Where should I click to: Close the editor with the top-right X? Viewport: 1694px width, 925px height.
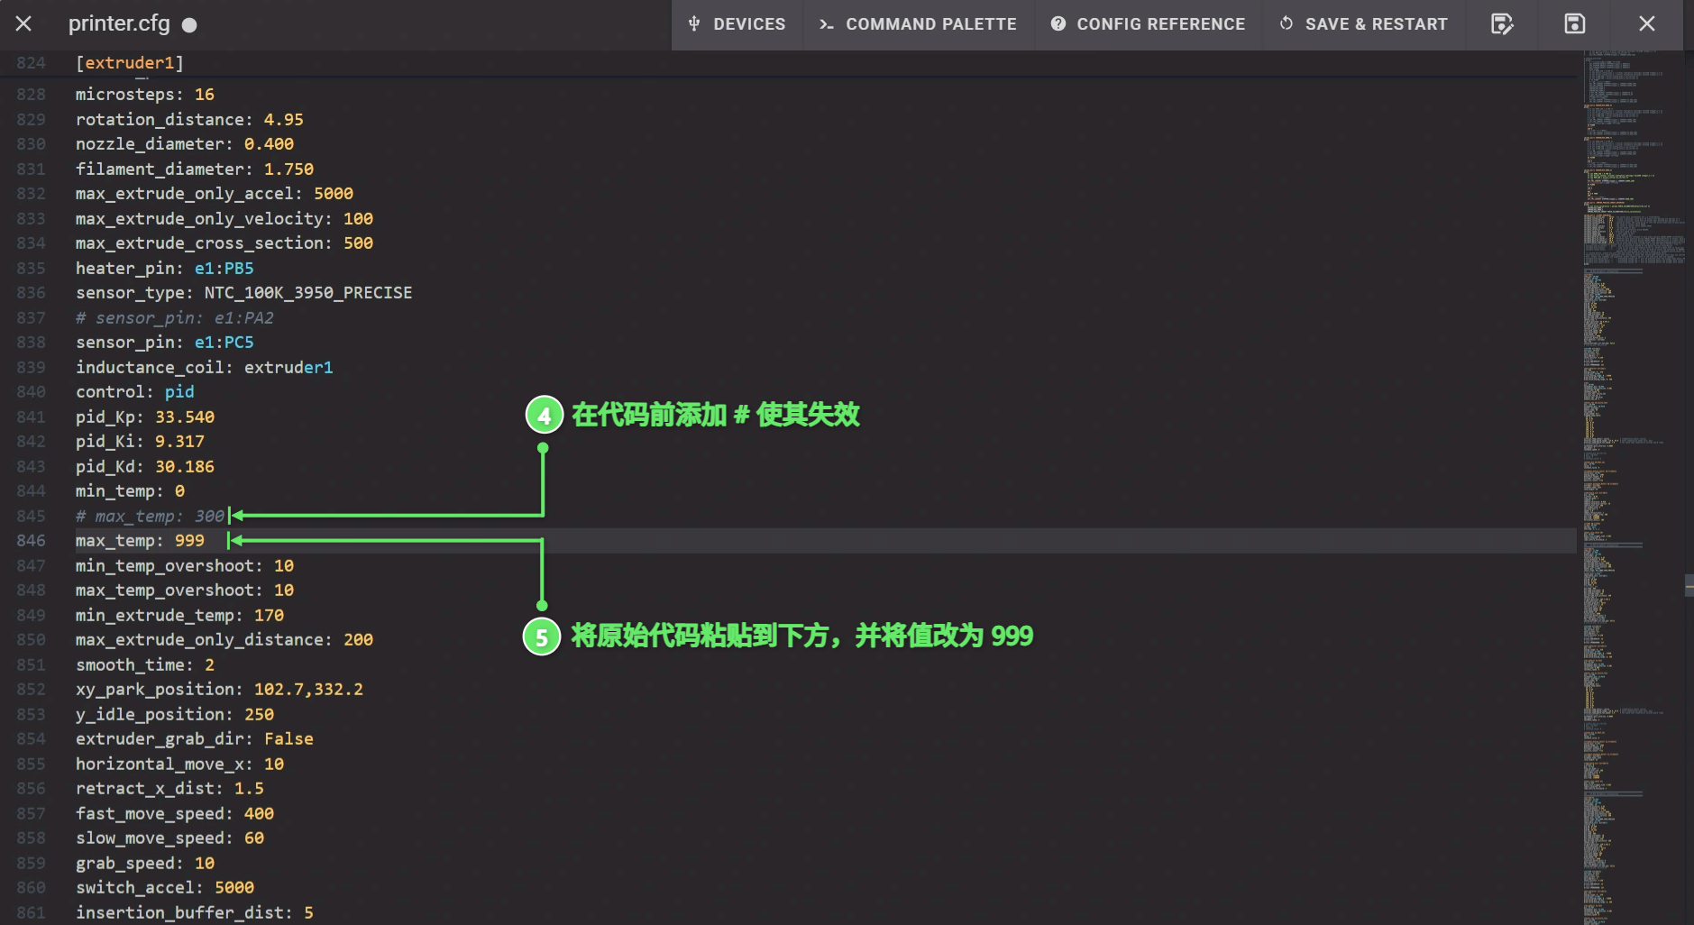pyautogui.click(x=1646, y=24)
